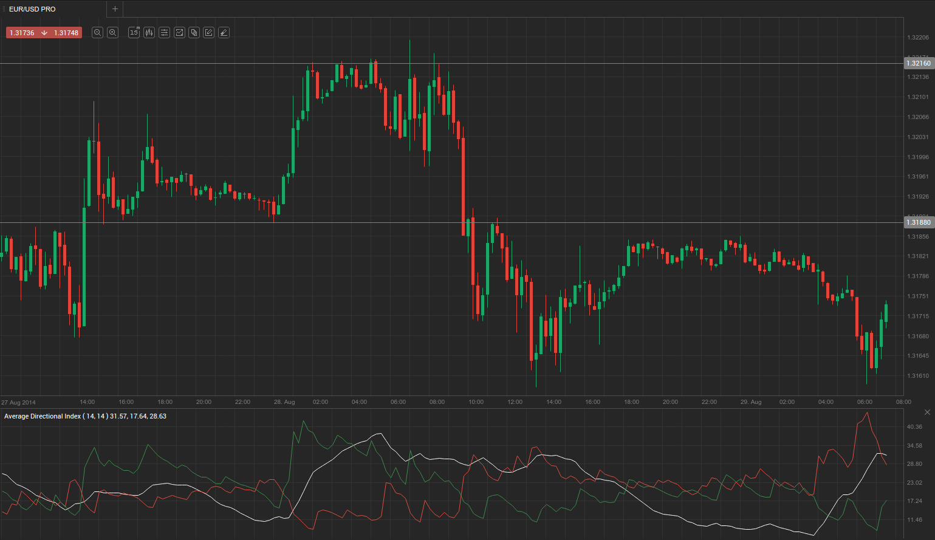
Task: Zoom in the chart
Action: 112,33
